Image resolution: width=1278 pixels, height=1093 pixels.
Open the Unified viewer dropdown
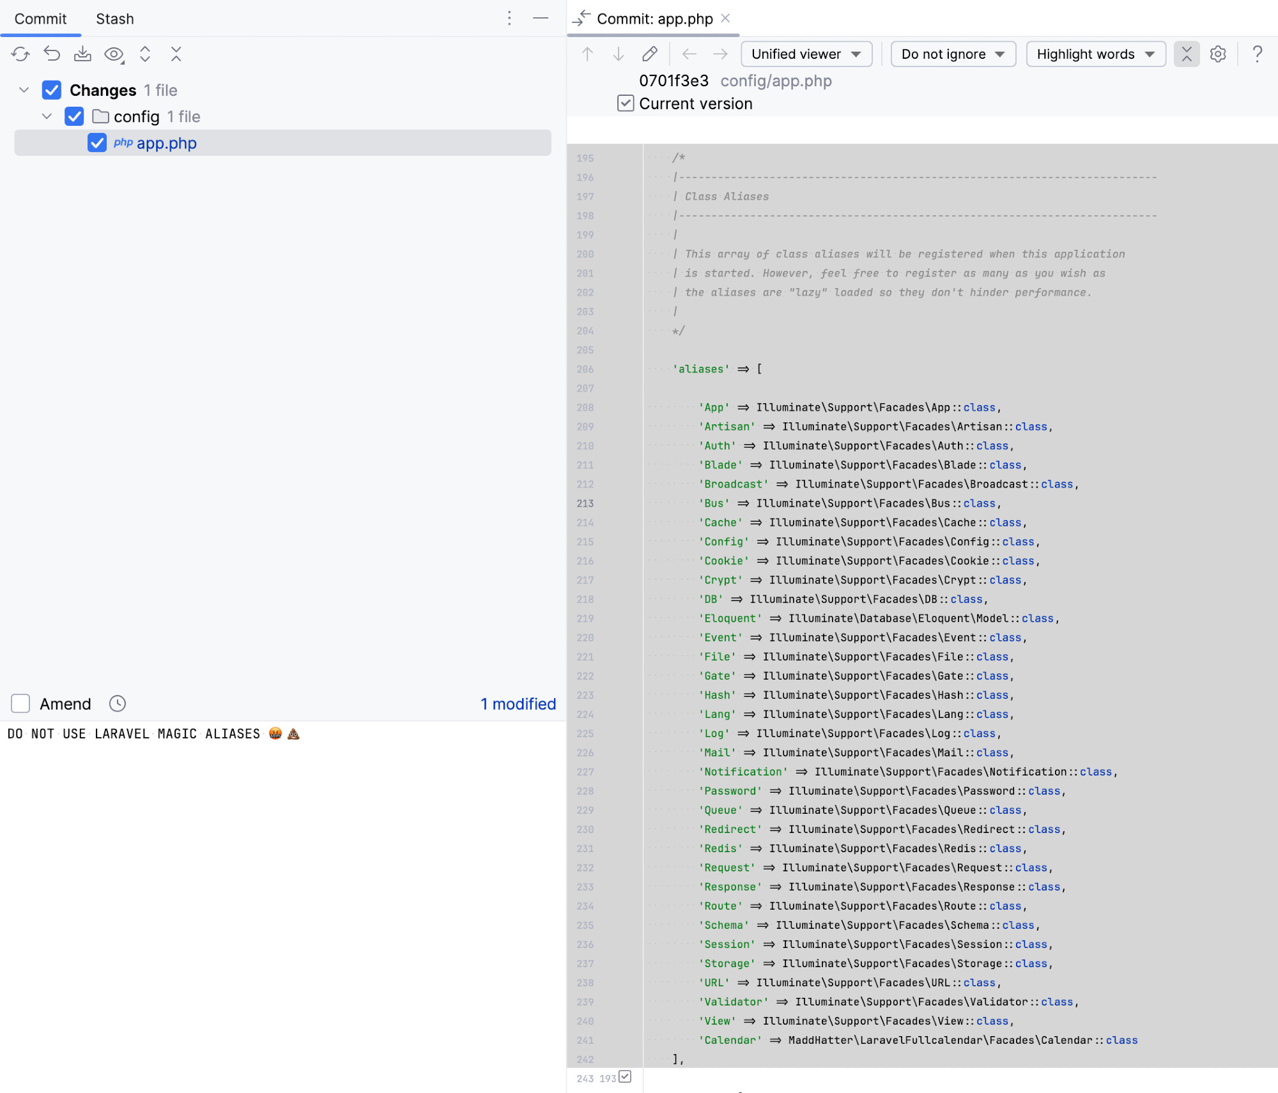[806, 54]
